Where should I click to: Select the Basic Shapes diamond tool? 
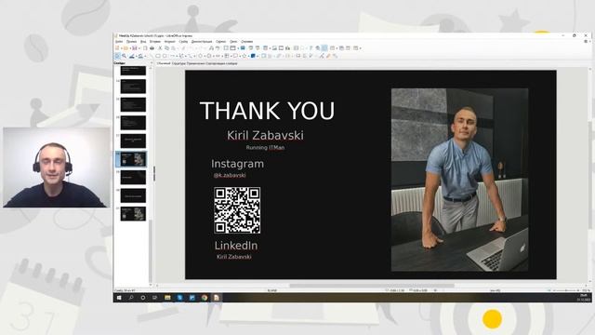coord(200,56)
